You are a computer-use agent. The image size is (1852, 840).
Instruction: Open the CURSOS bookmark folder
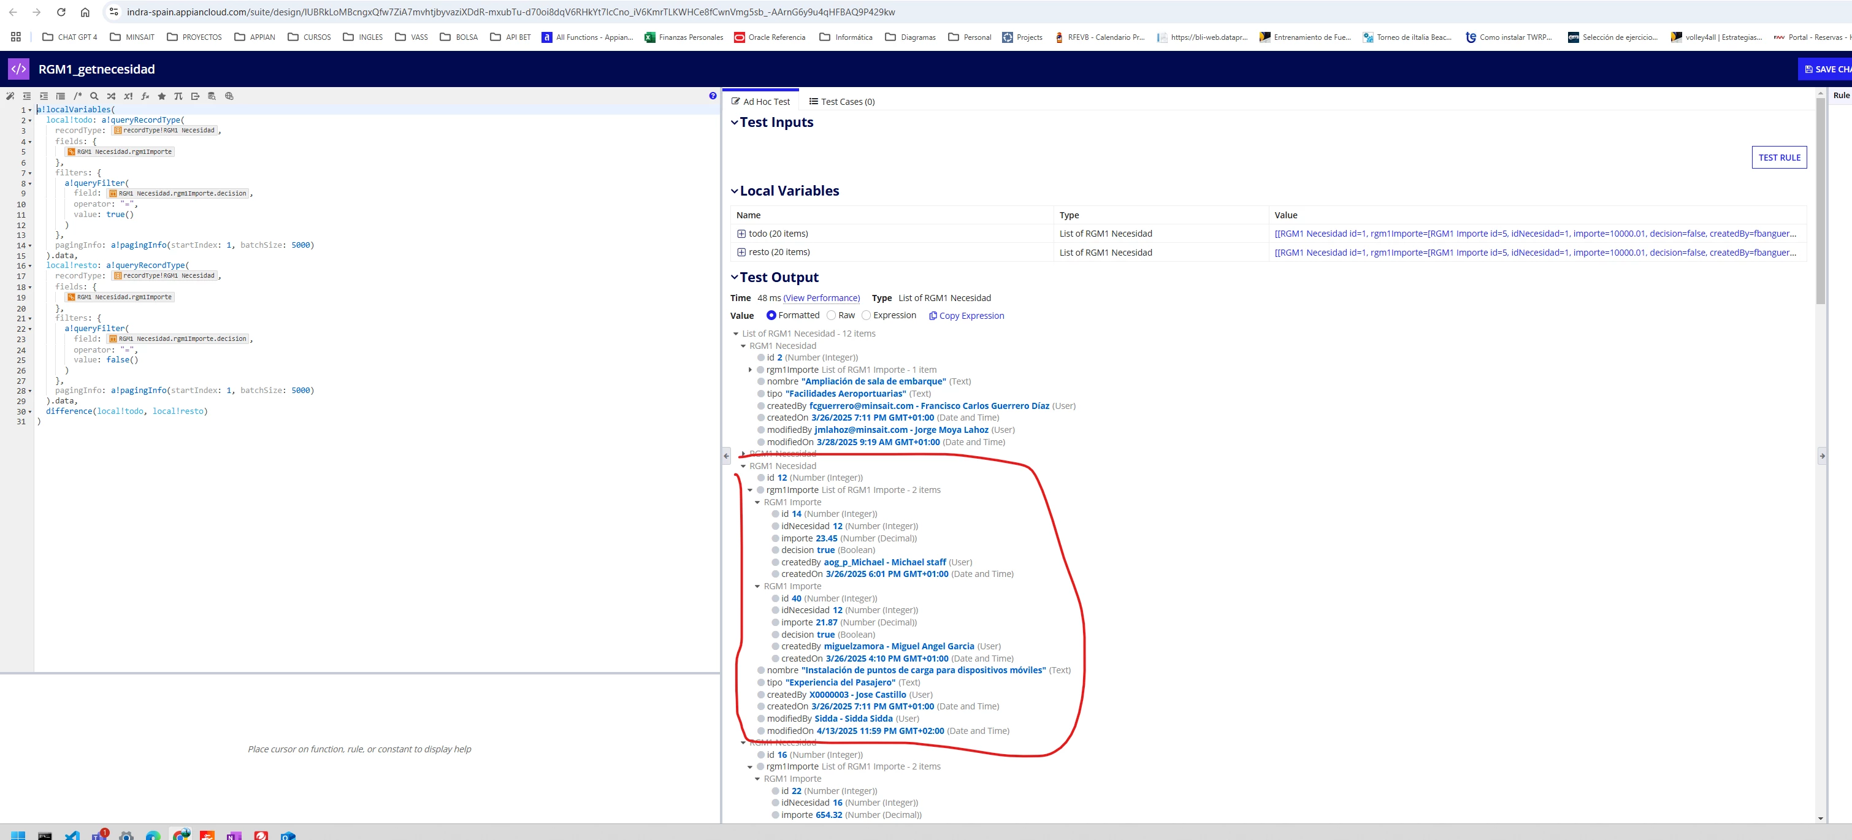309,37
